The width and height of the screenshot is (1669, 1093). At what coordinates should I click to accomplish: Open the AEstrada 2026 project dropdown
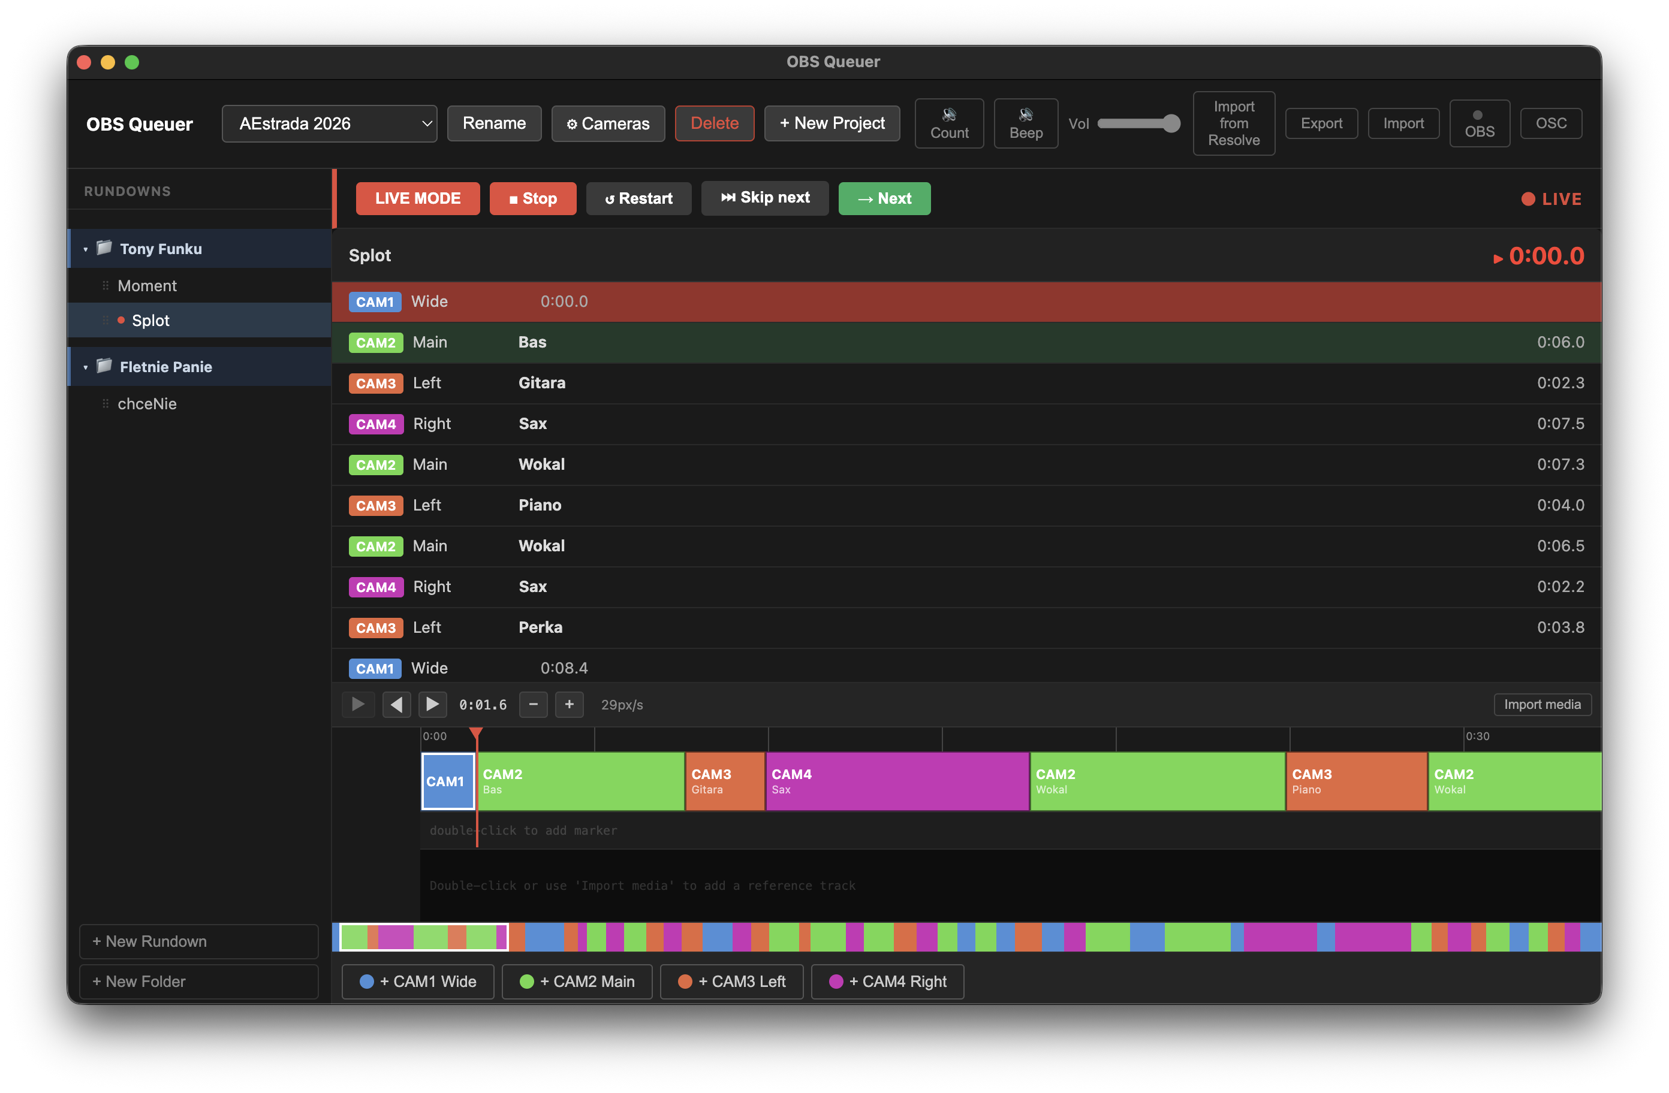click(330, 123)
